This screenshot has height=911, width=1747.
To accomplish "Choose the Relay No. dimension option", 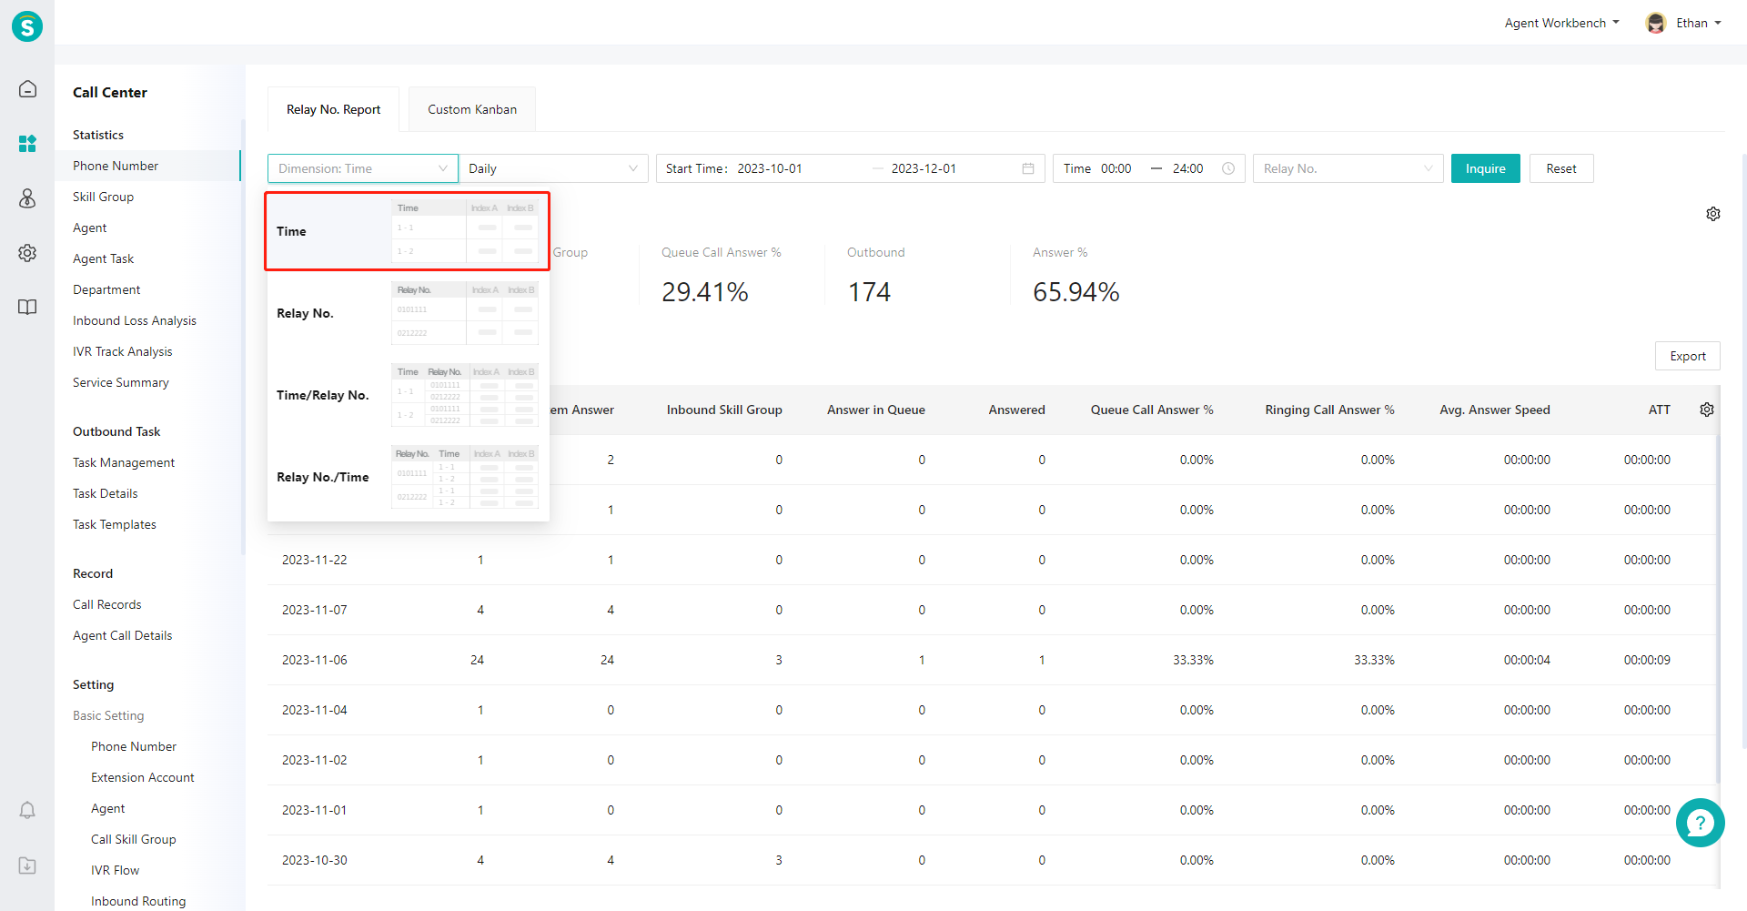I will tap(408, 313).
